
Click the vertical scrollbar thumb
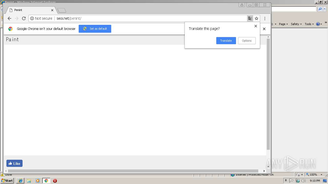pyautogui.click(x=268, y=94)
